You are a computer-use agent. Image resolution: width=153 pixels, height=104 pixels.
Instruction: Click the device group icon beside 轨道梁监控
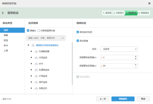pyautogui.click(x=36, y=70)
